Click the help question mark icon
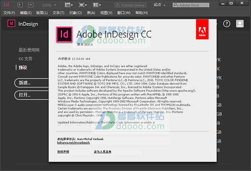 pyautogui.click(x=226, y=24)
